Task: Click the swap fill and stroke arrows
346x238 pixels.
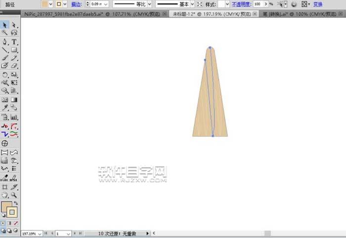Action: click(x=16, y=203)
